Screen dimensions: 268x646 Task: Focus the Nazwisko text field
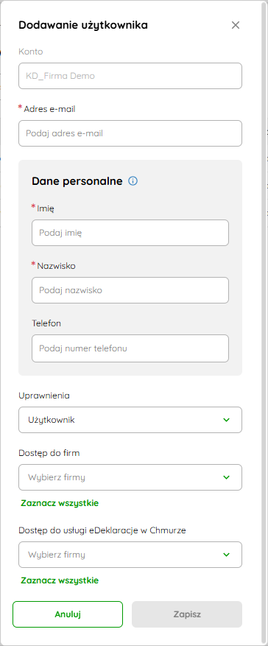tap(130, 290)
